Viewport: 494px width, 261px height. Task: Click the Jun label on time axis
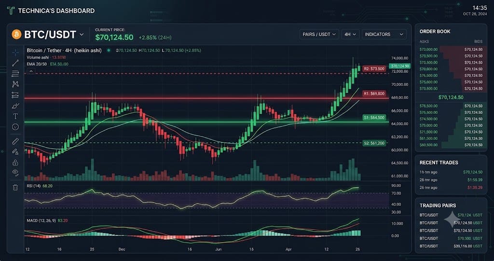[x=218, y=249]
